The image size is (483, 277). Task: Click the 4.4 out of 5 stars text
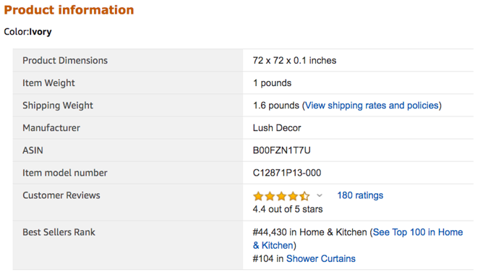tap(288, 209)
